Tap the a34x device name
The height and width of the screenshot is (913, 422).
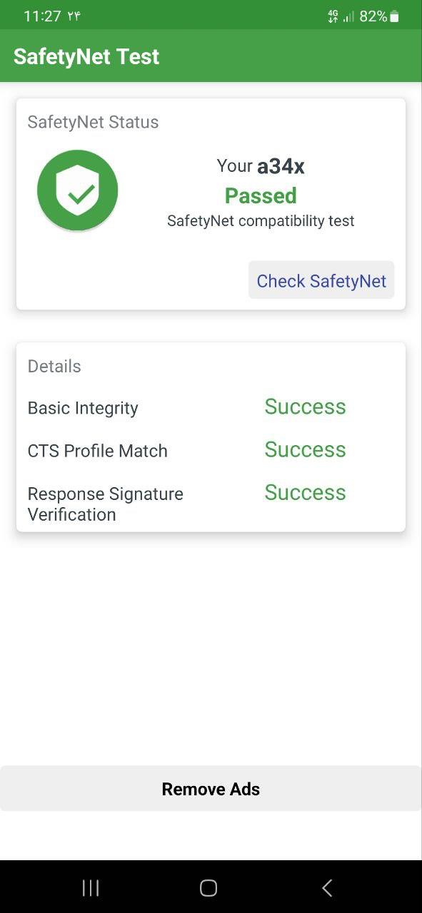281,166
